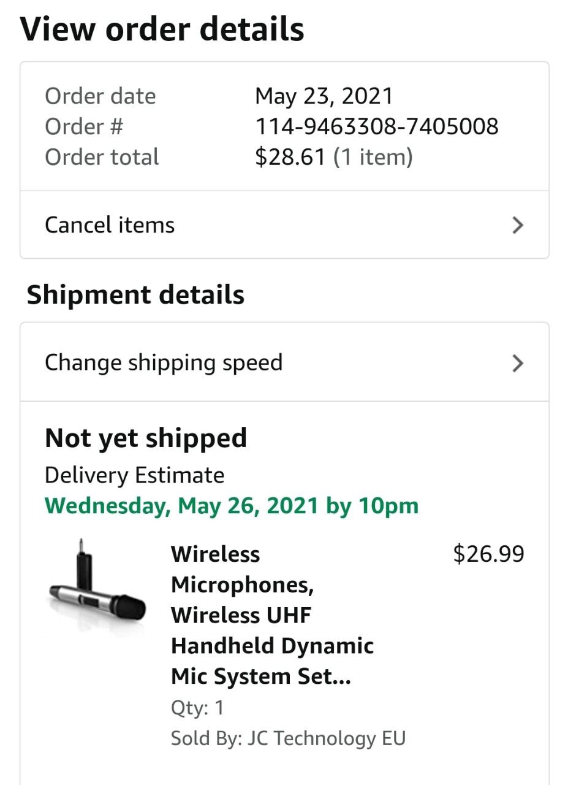Viewport: 568px width, 785px height.
Task: Expand the Cancel items chevron arrow
Action: pyautogui.click(x=518, y=225)
